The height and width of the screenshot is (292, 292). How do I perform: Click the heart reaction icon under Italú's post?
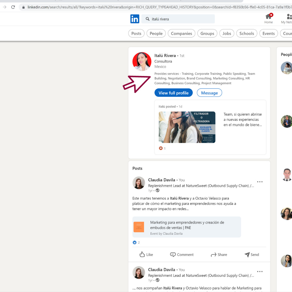pos(161,148)
